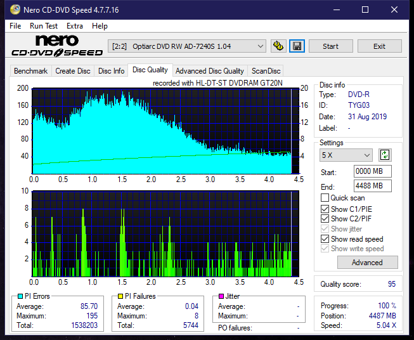Screen dimensions: 414x340
Task: Click the drive options tool icon
Action: coord(278,46)
